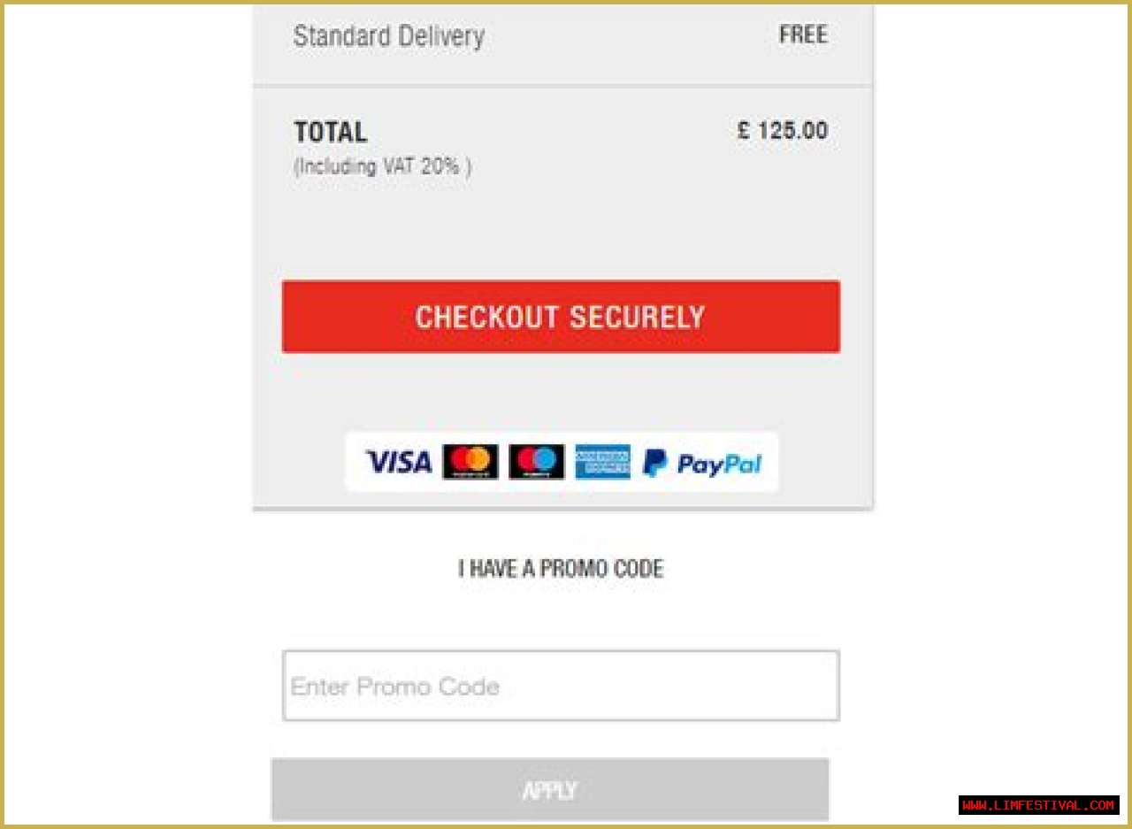Choose the Maestro card icon
The image size is (1132, 829).
pos(537,462)
